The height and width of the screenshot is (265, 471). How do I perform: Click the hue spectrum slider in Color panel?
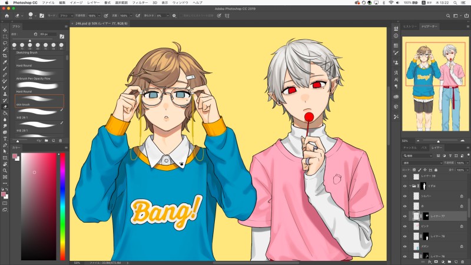click(62, 206)
